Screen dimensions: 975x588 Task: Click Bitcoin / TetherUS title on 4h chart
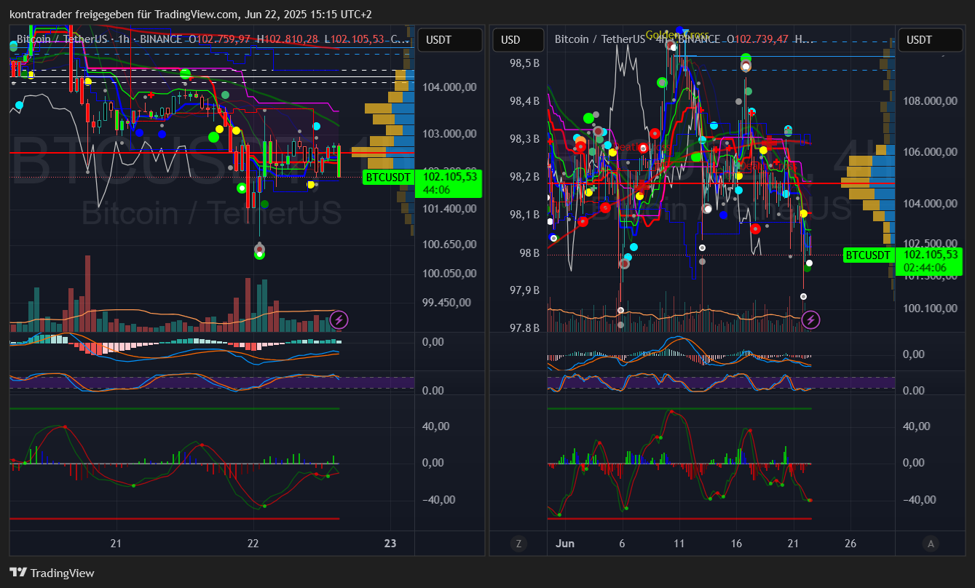tap(599, 39)
